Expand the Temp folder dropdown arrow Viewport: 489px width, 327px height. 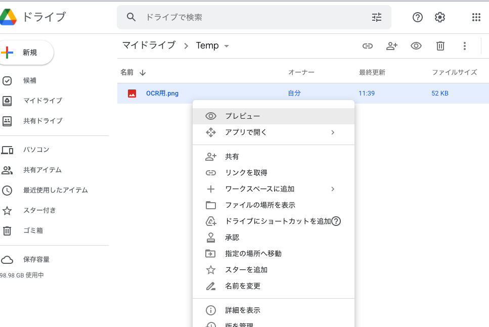[227, 46]
